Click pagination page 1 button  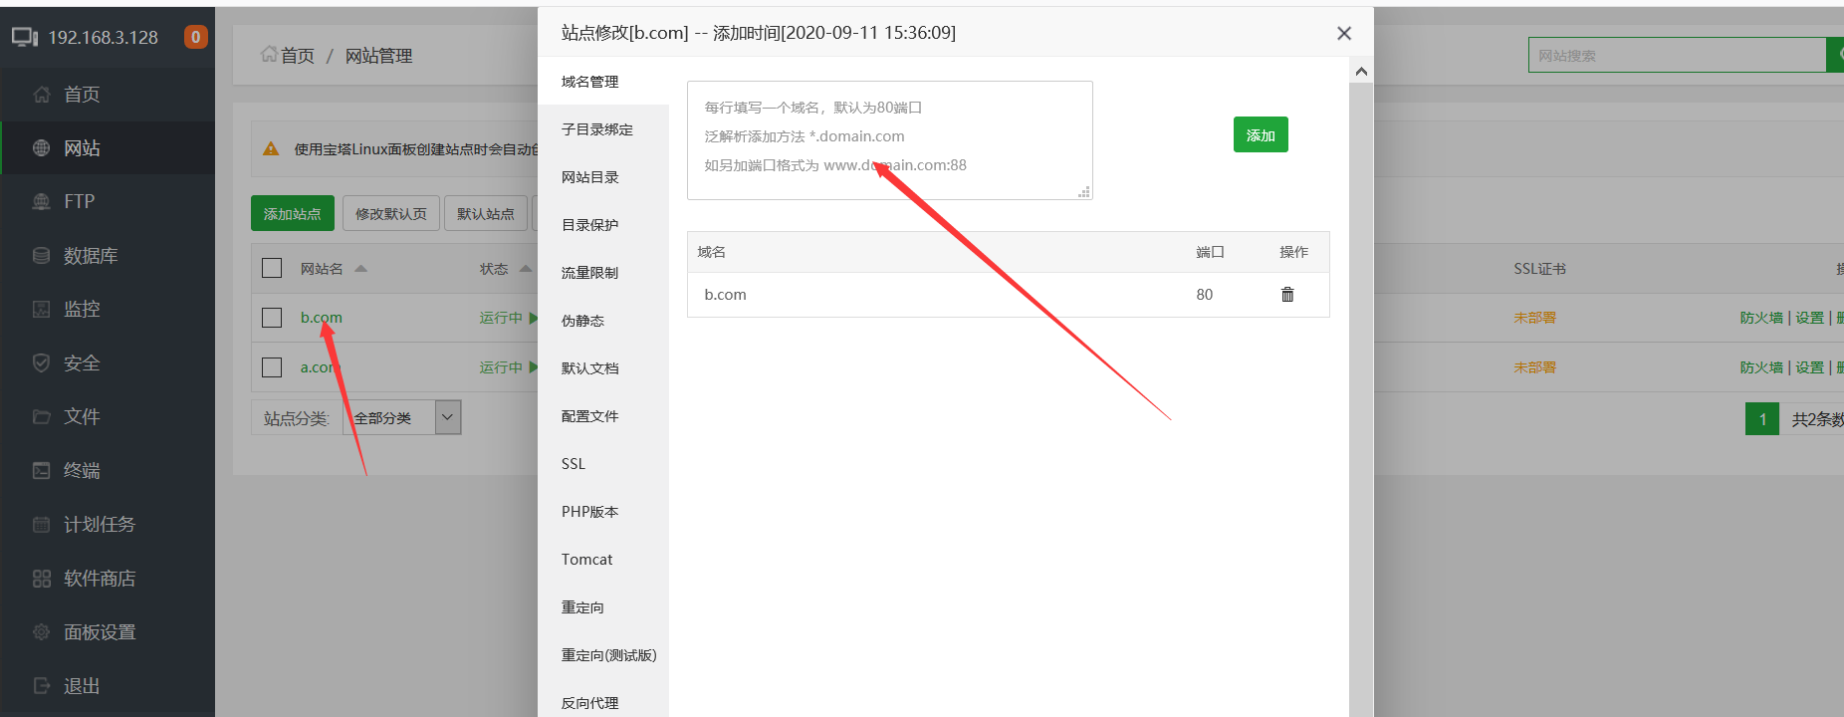1762,418
